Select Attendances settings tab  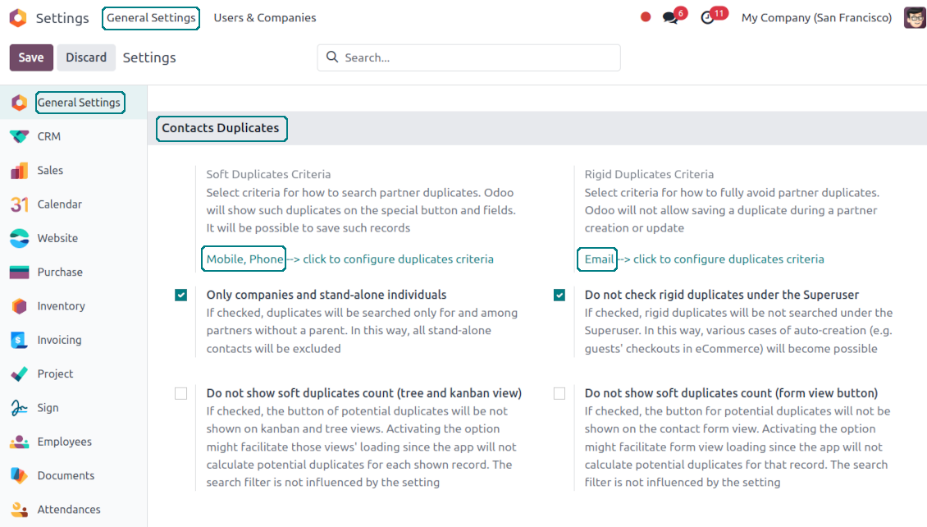(x=69, y=509)
